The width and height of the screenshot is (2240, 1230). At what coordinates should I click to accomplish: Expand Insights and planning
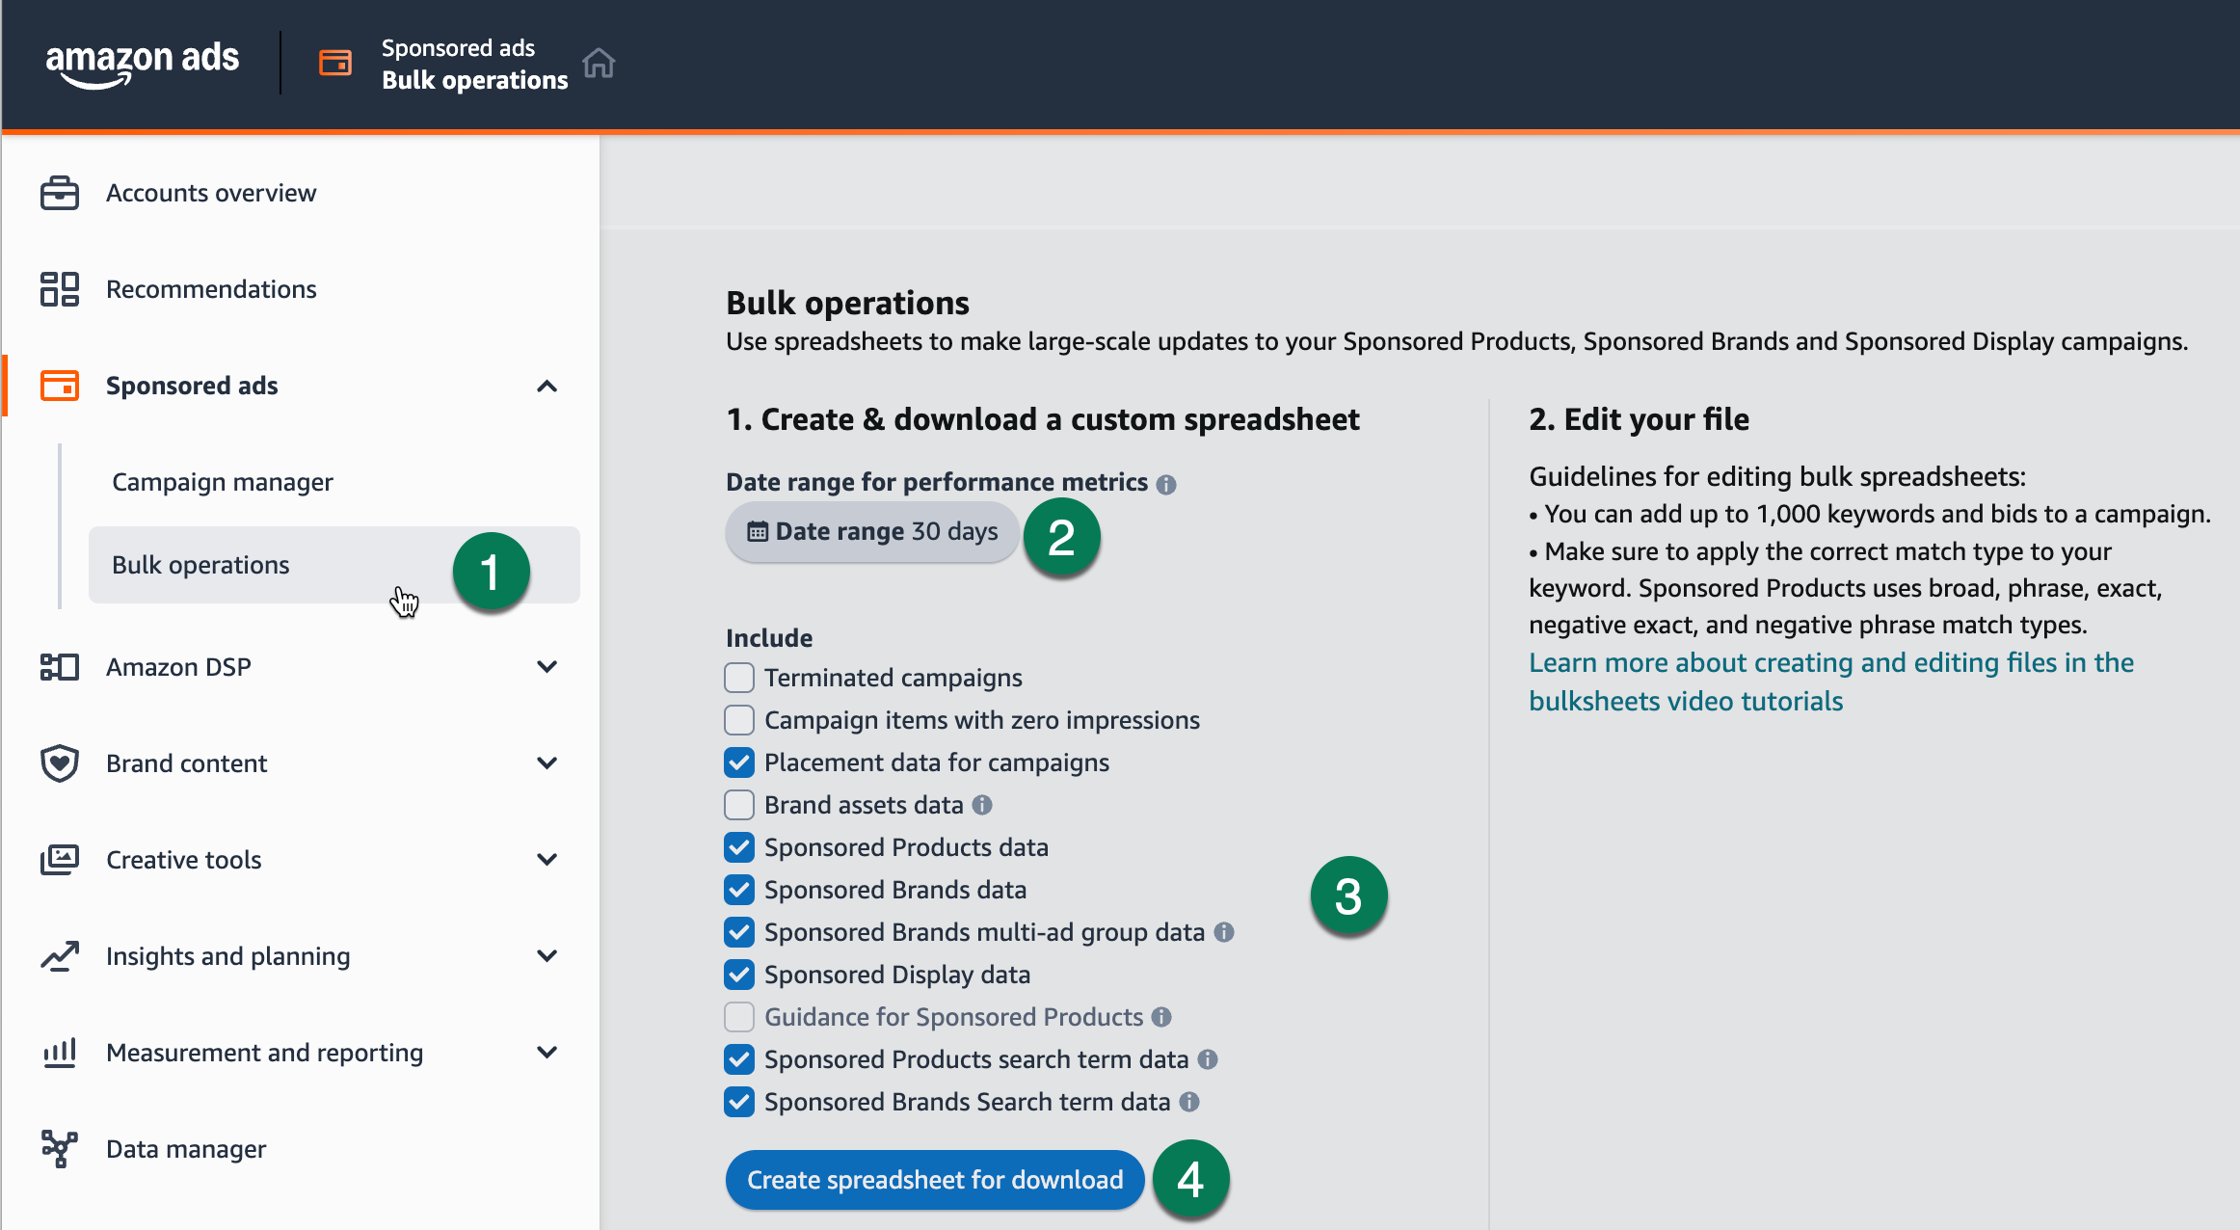547,955
